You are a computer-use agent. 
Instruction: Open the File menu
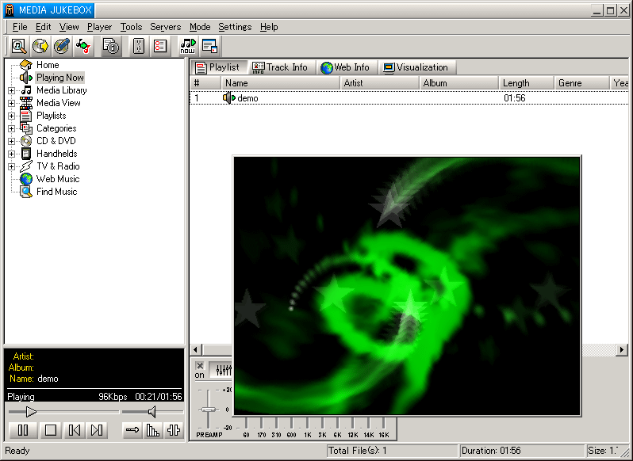[20, 27]
